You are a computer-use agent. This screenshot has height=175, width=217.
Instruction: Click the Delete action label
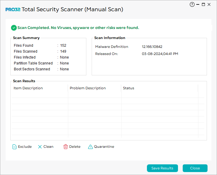[75, 147]
